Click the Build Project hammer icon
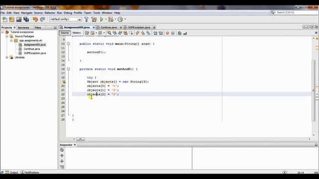319x179 pixels. 86,19
